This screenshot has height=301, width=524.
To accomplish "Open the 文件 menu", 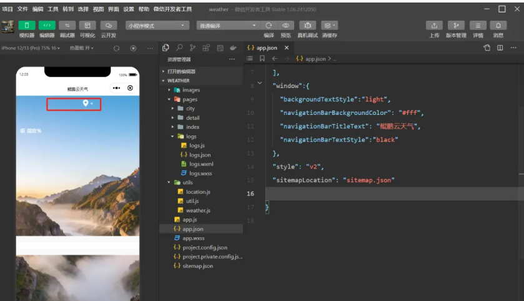I will [22, 9].
